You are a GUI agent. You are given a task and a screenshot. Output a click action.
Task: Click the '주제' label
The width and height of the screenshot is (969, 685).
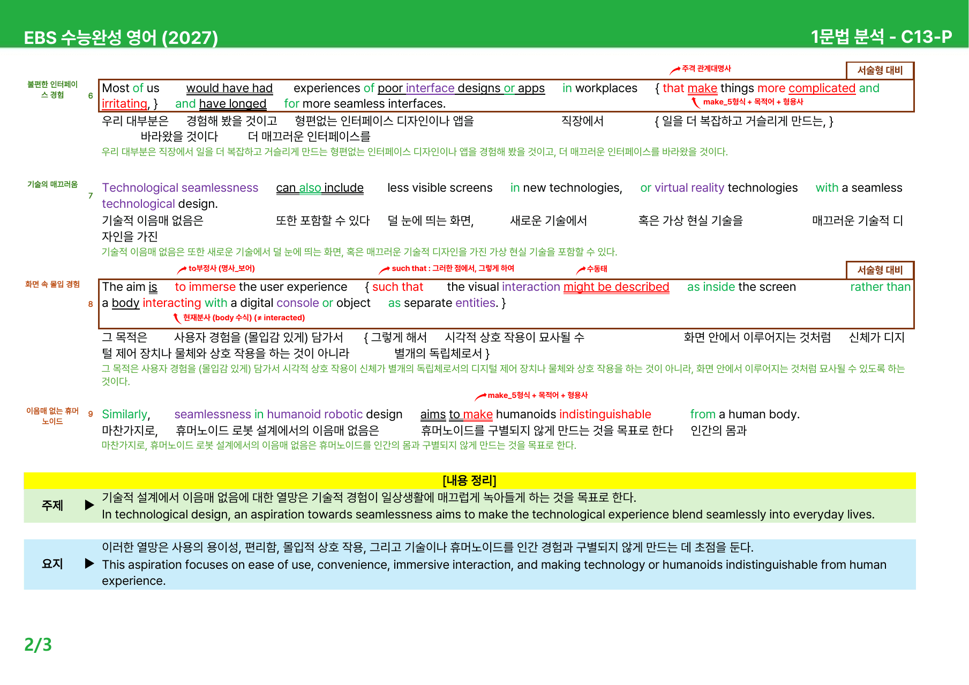click(x=52, y=506)
